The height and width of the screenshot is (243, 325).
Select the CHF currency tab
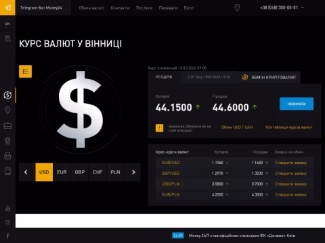(x=97, y=172)
